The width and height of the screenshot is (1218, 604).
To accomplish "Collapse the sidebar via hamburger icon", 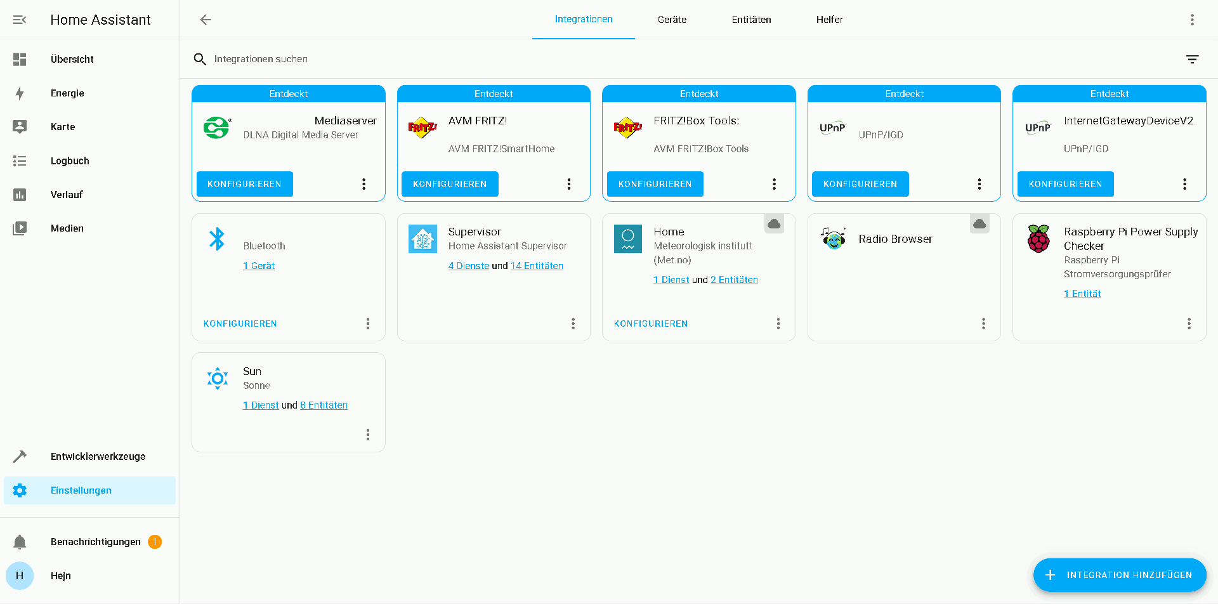I will point(20,20).
